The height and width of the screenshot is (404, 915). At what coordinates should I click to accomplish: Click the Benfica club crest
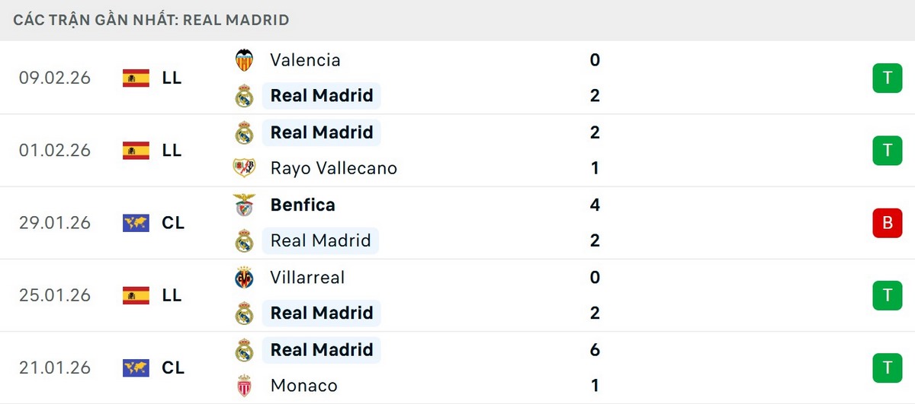pos(244,205)
